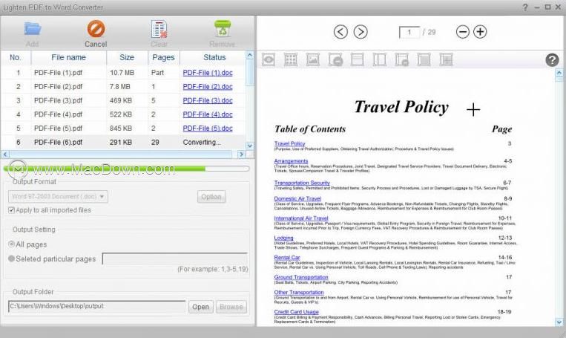Click the split cells tool icon

[x=446, y=59]
